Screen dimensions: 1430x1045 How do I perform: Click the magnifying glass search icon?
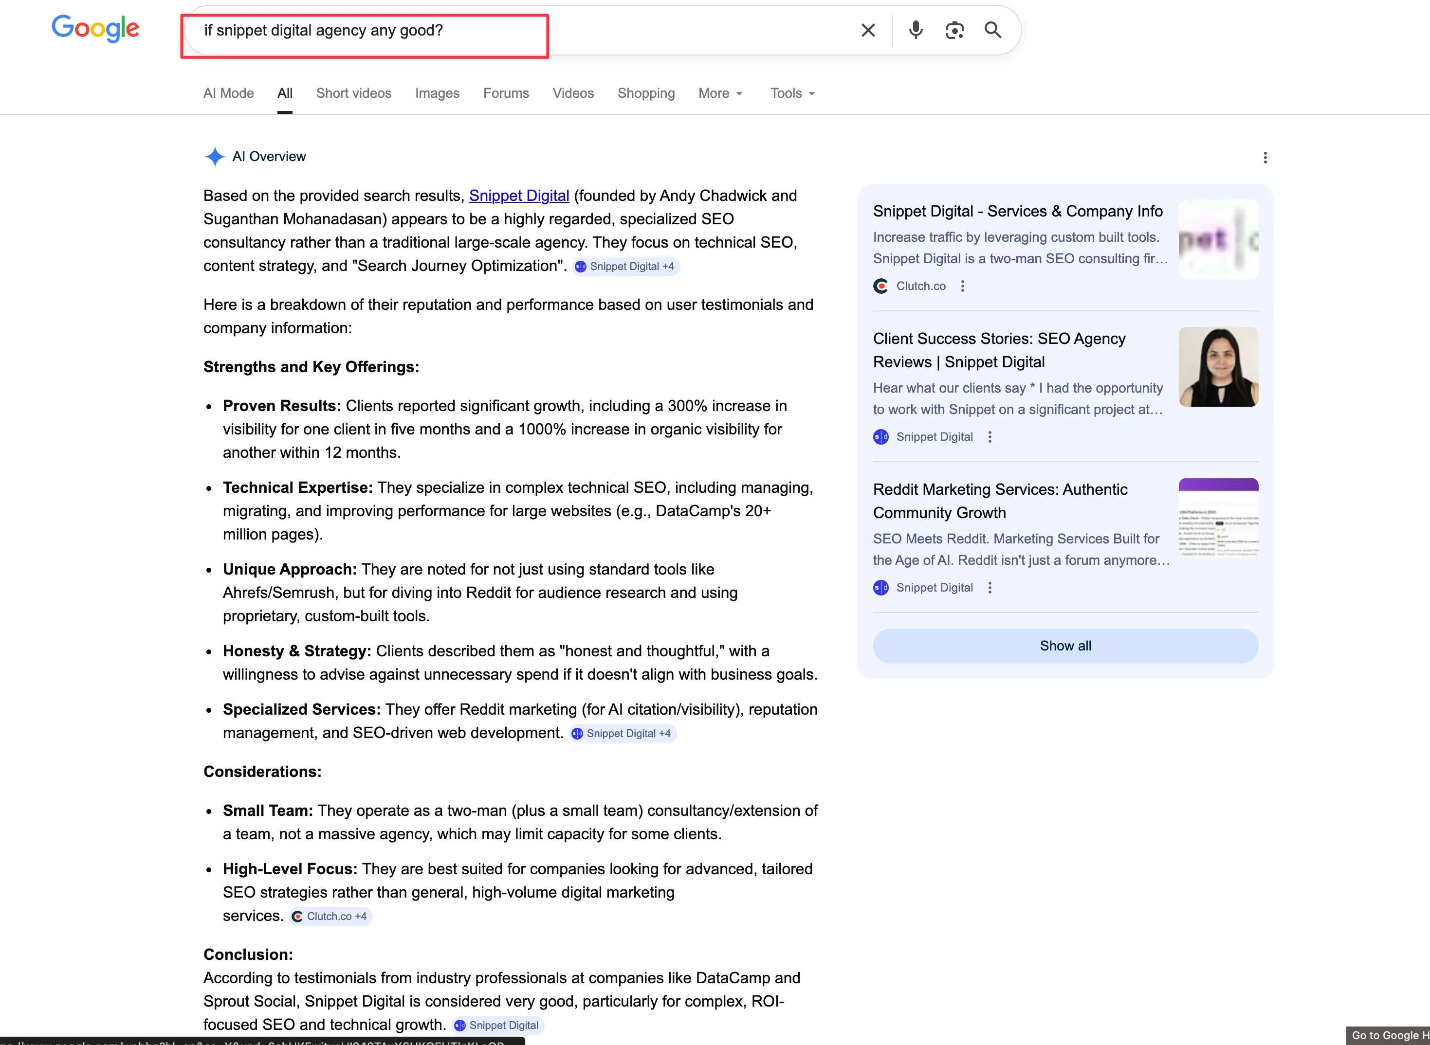click(x=993, y=30)
